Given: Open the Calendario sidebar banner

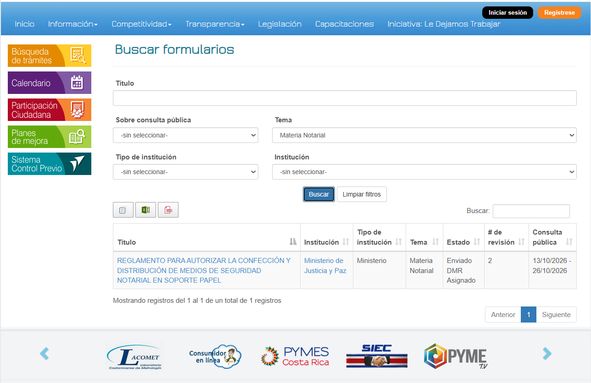Looking at the screenshot, I should [x=50, y=82].
